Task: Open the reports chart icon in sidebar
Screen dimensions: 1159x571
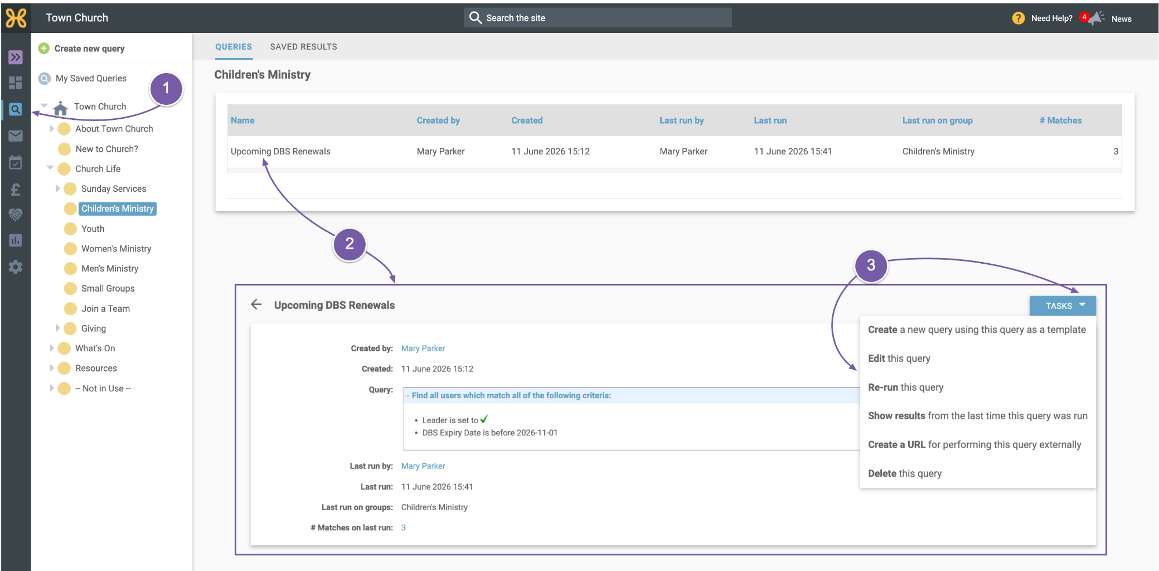Action: tap(16, 240)
